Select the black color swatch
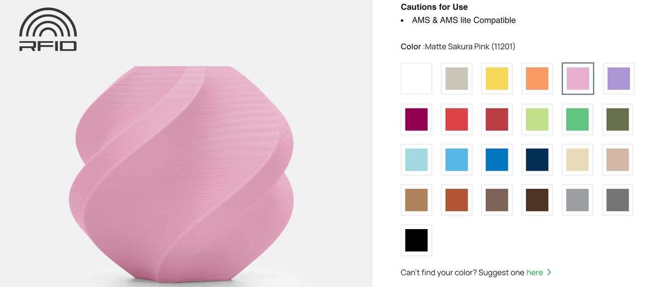Screen dimensions: 654x287 416,240
